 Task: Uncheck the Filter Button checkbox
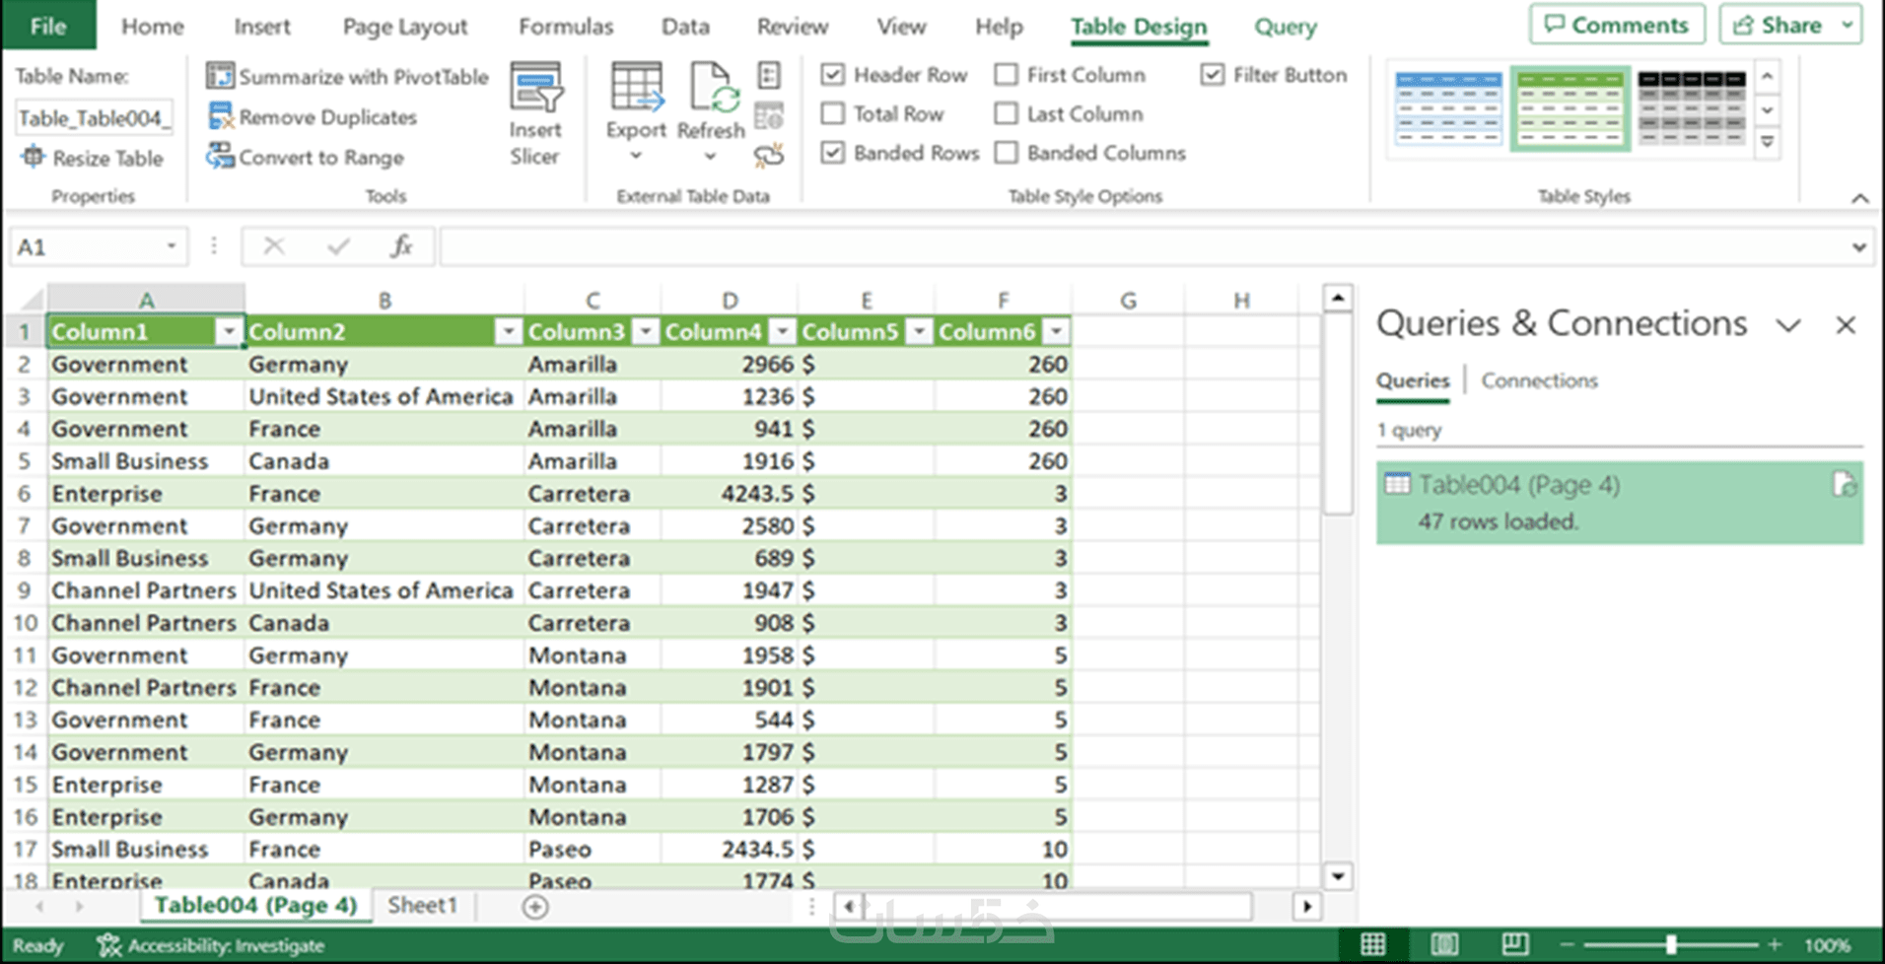click(1213, 75)
